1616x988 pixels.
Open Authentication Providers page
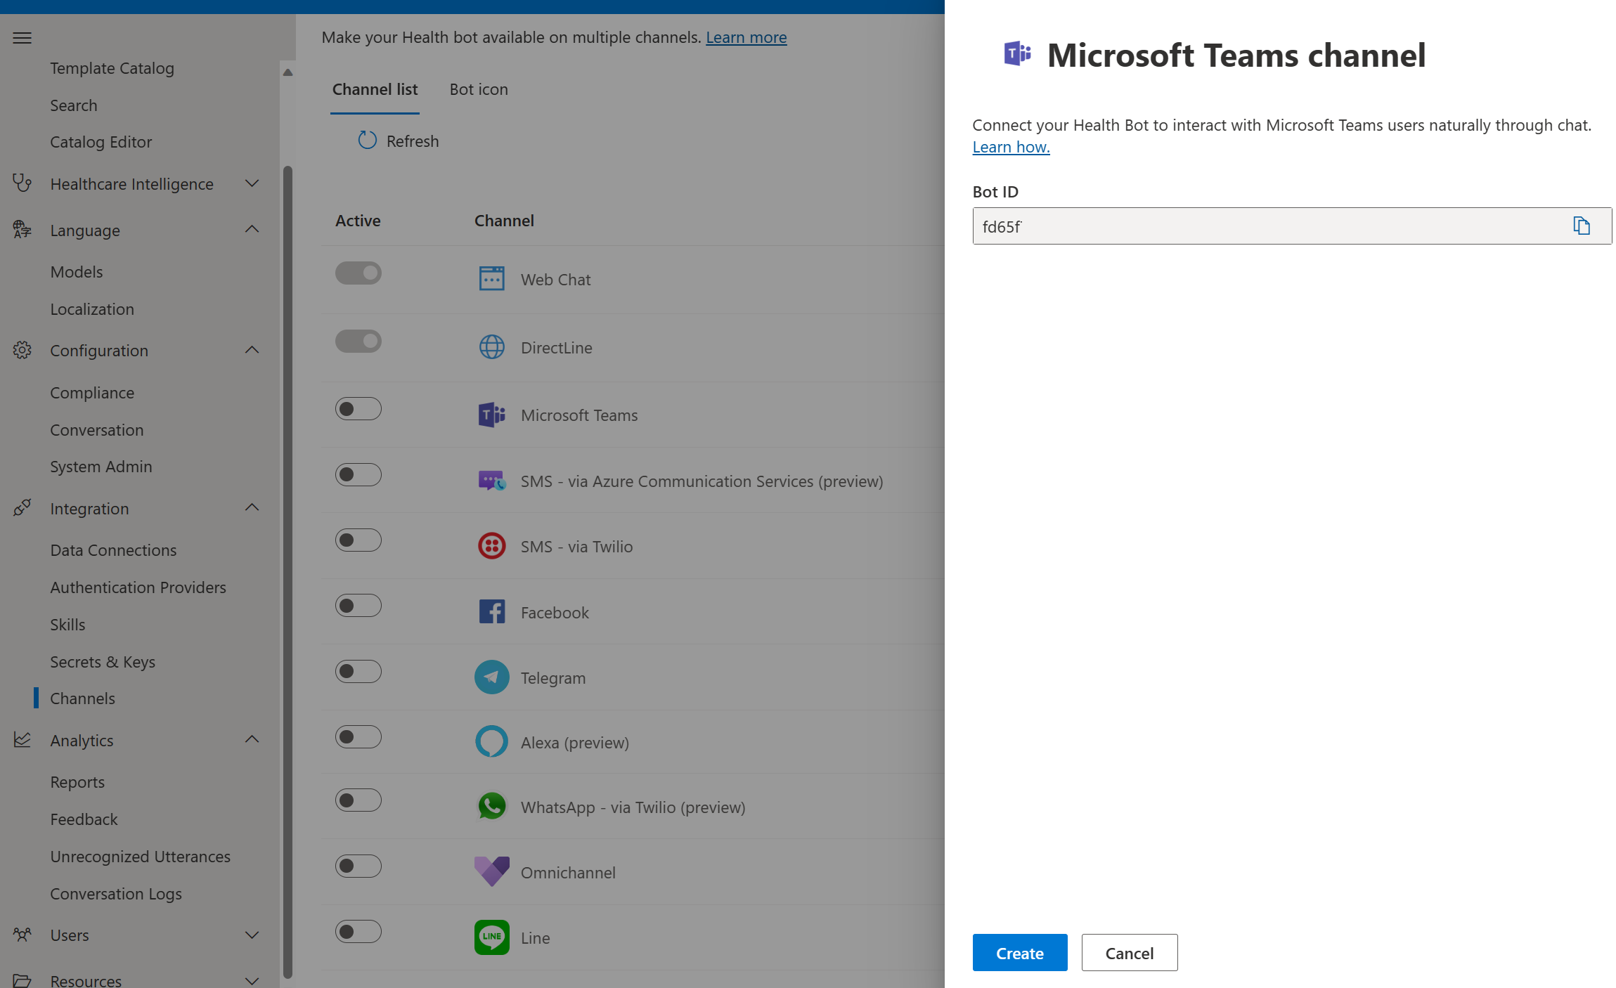138,587
